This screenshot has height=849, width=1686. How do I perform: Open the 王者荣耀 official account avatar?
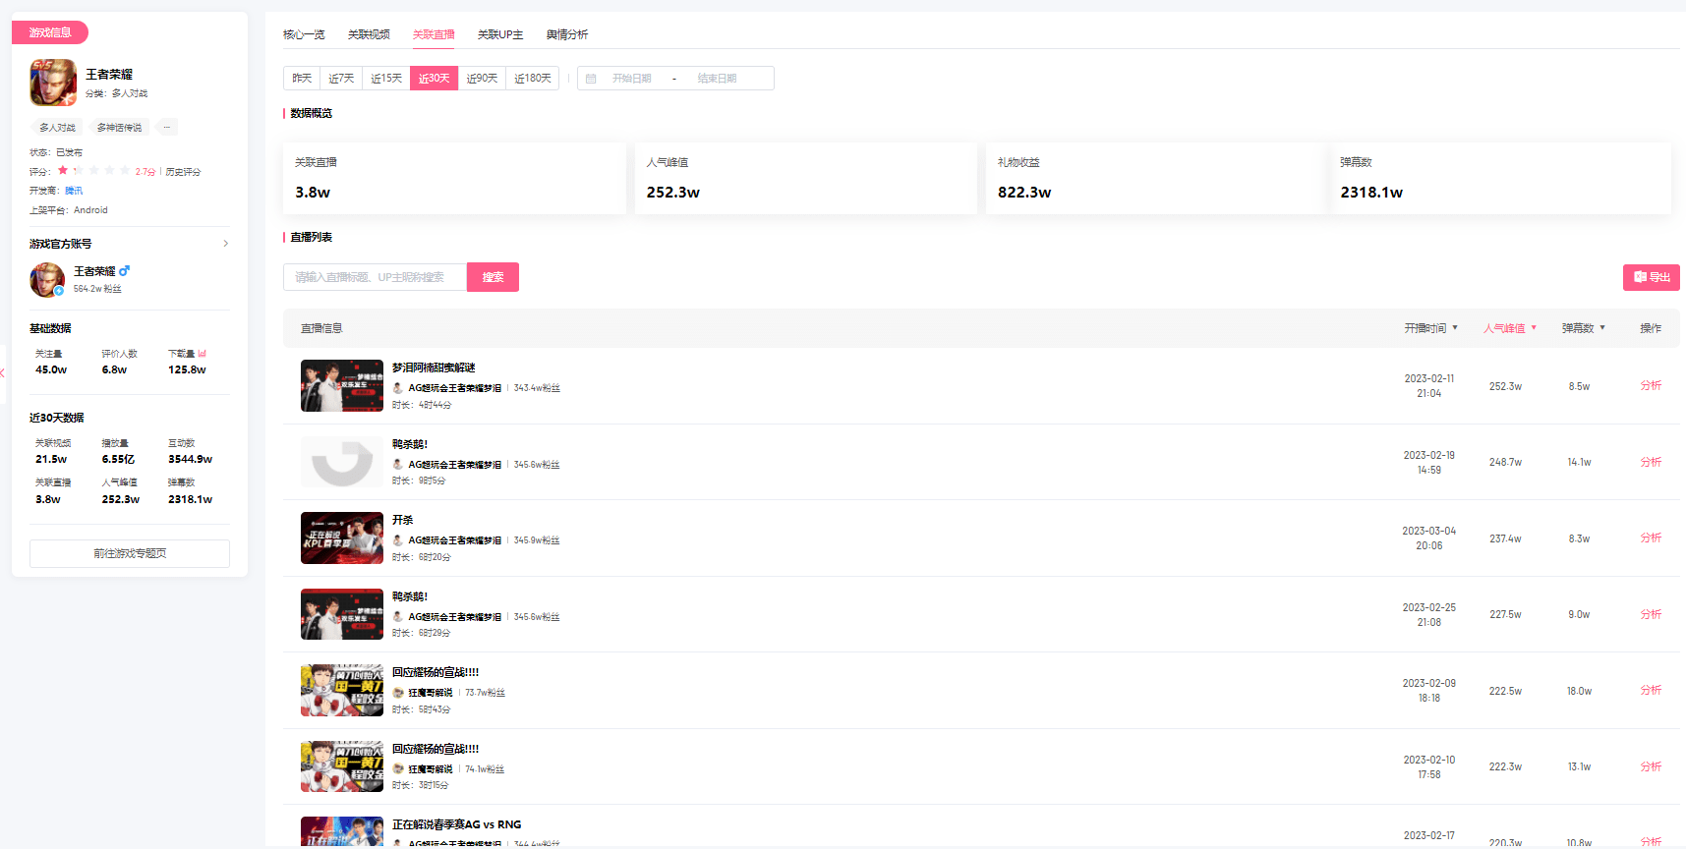pyautogui.click(x=47, y=280)
